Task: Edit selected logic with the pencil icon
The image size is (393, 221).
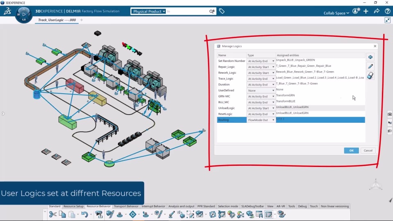Action: pos(370,66)
